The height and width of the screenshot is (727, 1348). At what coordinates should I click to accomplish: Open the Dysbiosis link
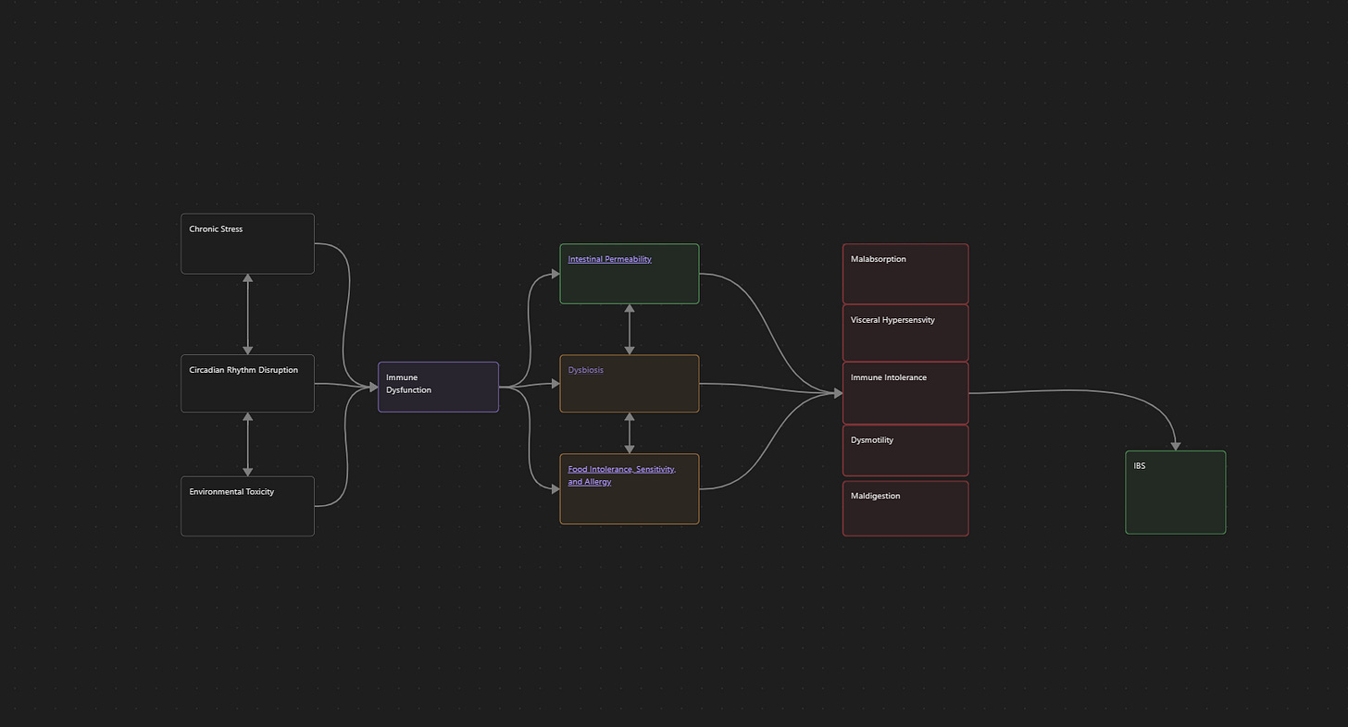[x=585, y=370]
